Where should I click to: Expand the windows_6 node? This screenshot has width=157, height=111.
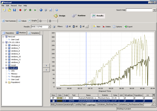coord(6,45)
